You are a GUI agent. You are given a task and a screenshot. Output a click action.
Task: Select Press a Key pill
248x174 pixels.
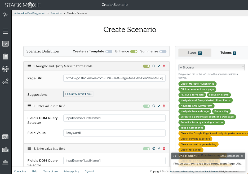coord(221,111)
